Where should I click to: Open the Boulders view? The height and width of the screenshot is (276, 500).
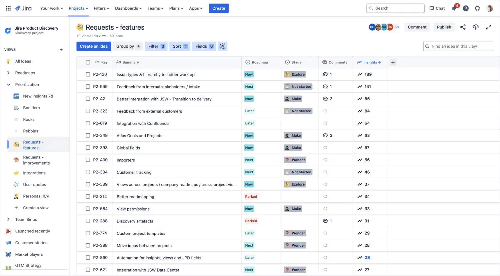click(31, 108)
